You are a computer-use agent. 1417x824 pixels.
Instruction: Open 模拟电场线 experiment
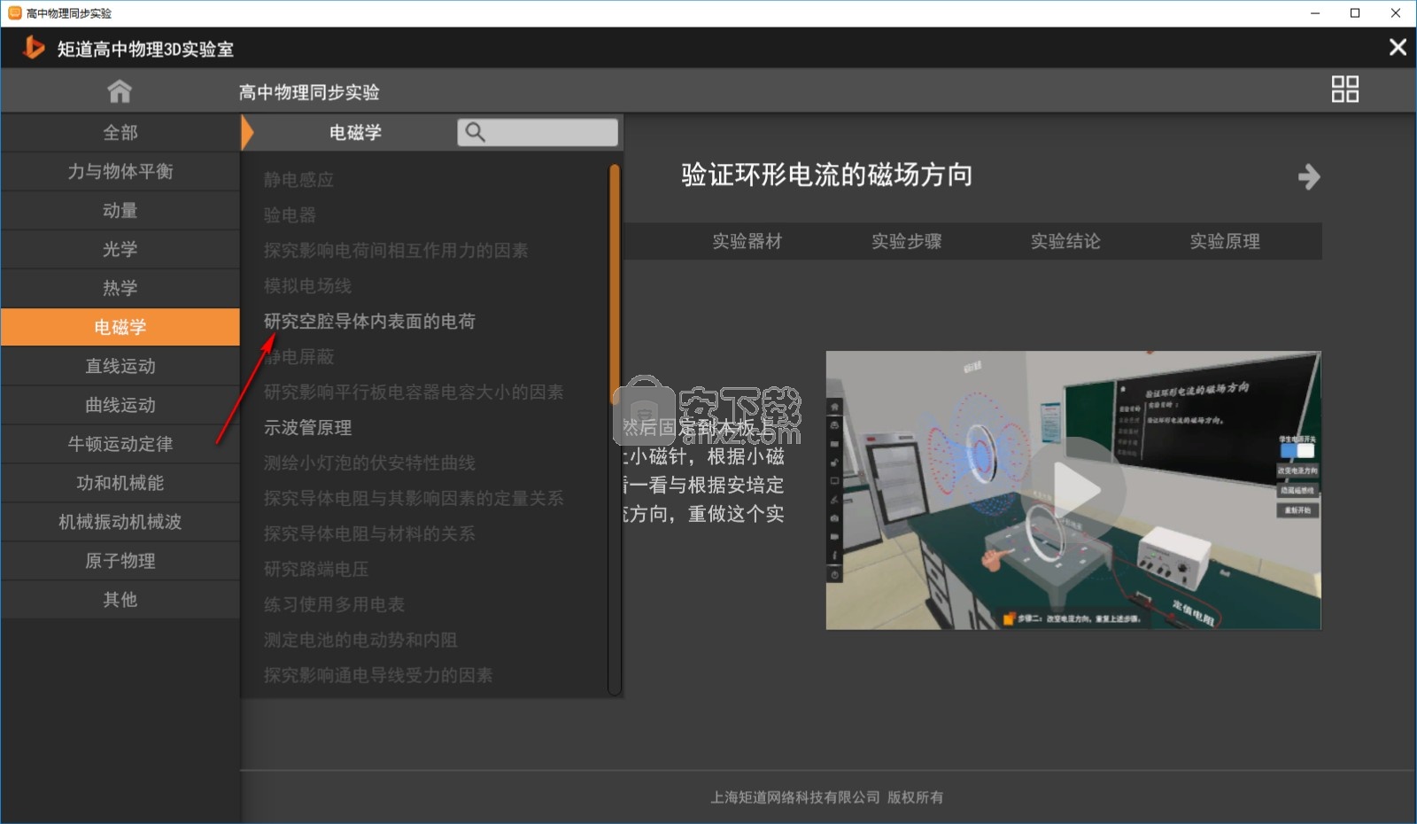(307, 285)
